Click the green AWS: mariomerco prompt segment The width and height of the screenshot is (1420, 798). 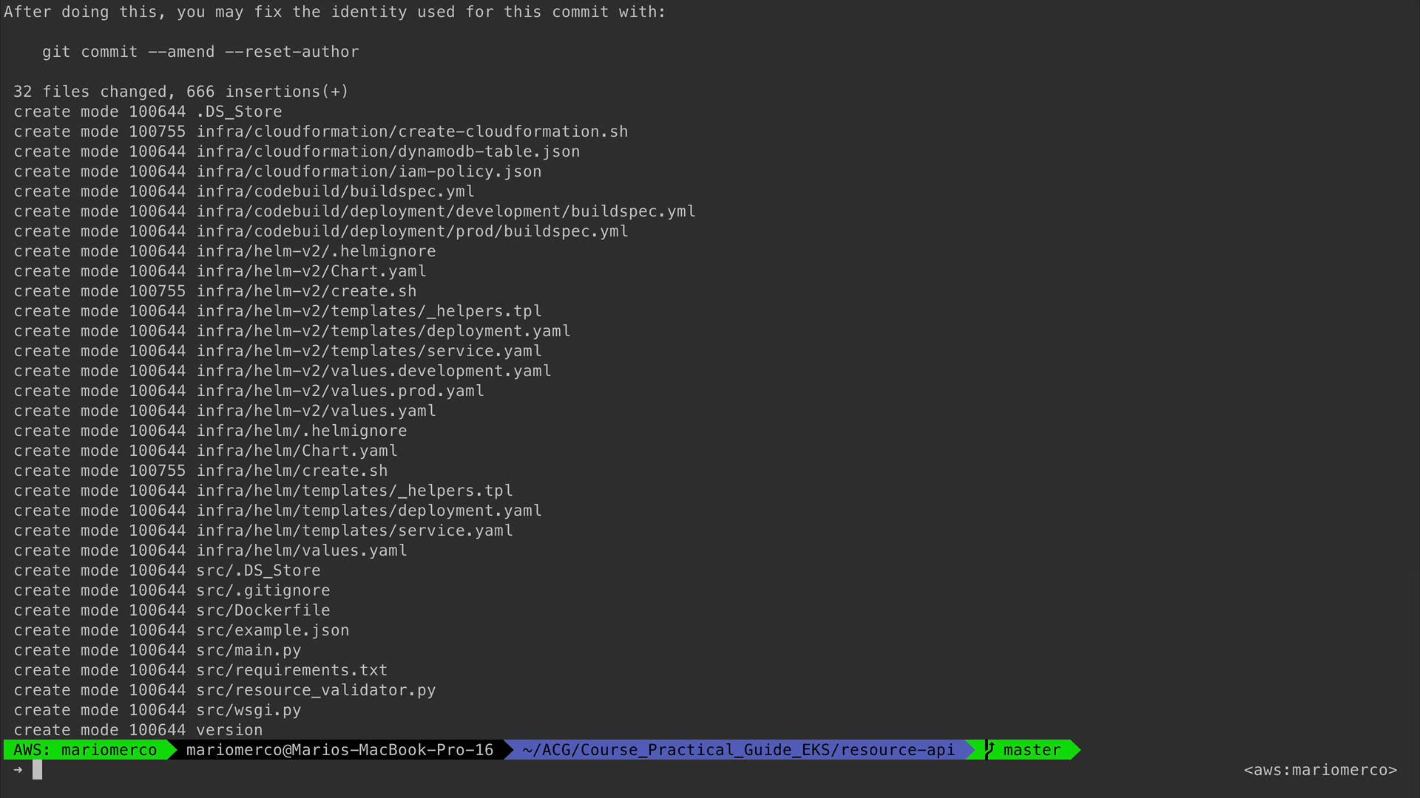click(85, 750)
